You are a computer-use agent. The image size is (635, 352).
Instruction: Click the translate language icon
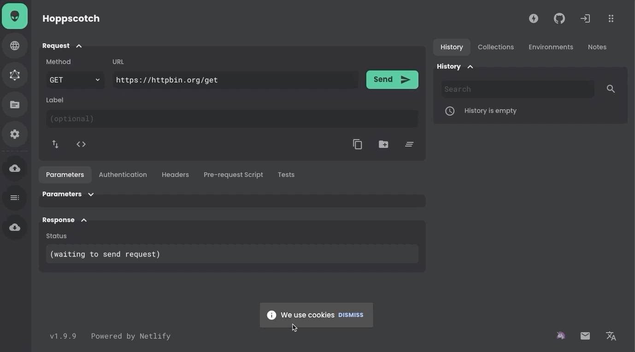click(611, 336)
